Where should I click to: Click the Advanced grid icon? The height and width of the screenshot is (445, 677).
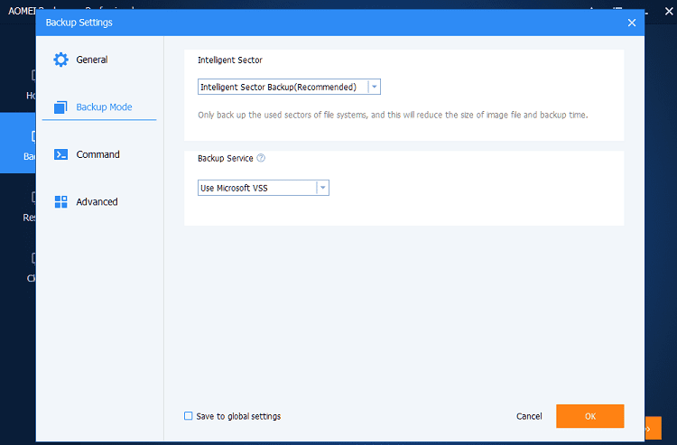tap(60, 201)
